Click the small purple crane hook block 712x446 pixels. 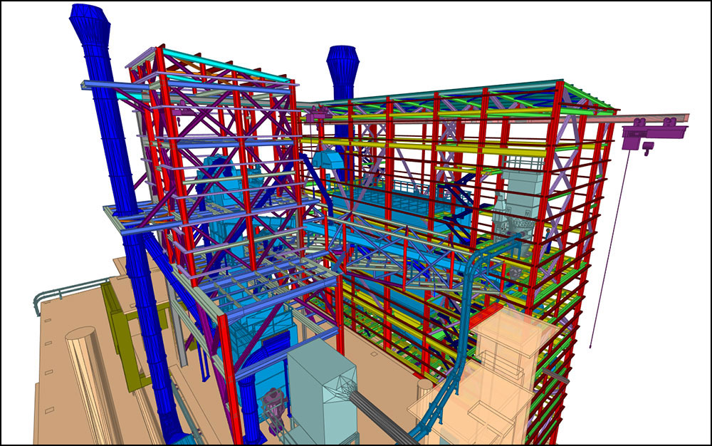point(647,149)
